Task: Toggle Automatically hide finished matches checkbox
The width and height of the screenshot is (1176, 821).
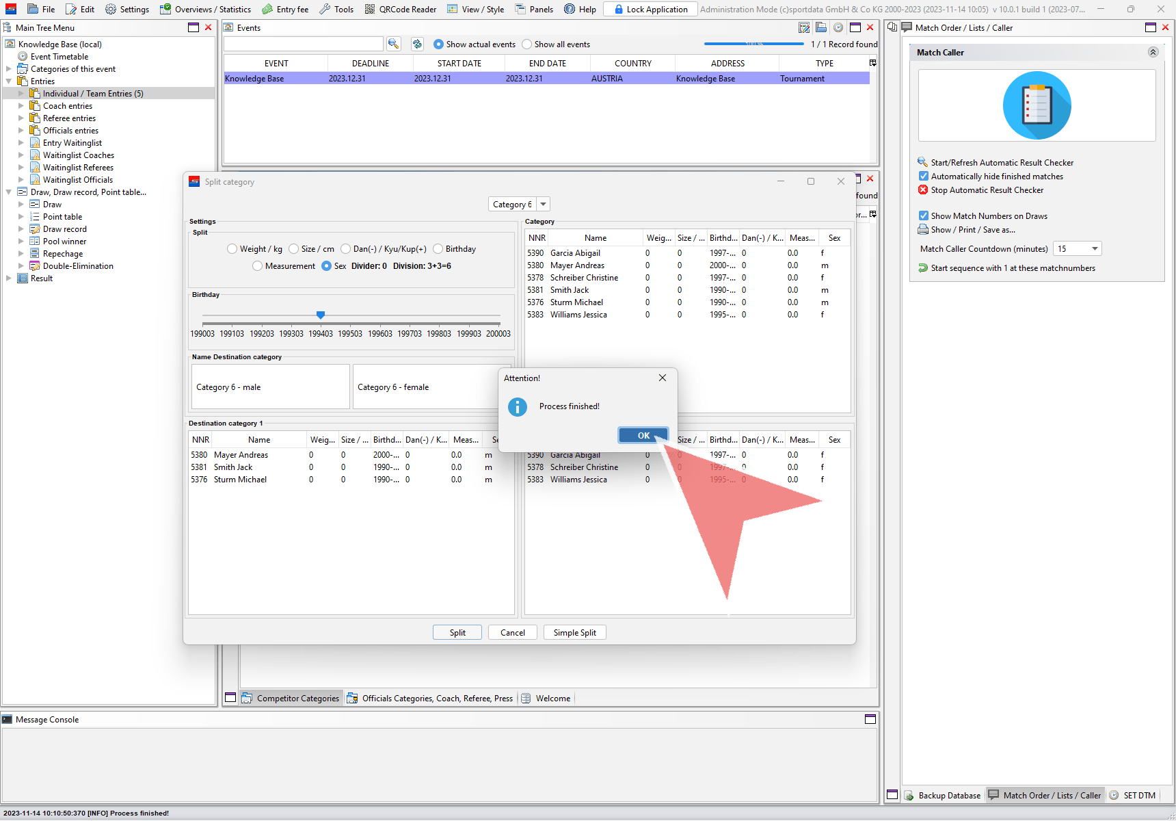Action: (924, 176)
